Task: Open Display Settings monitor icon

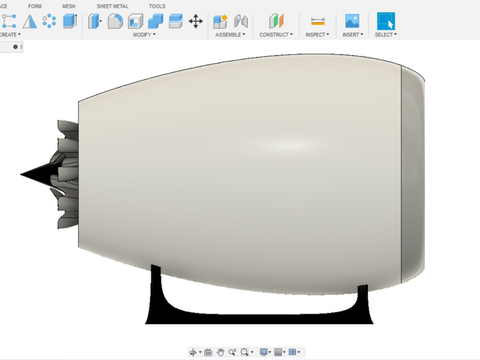Action: [263, 352]
